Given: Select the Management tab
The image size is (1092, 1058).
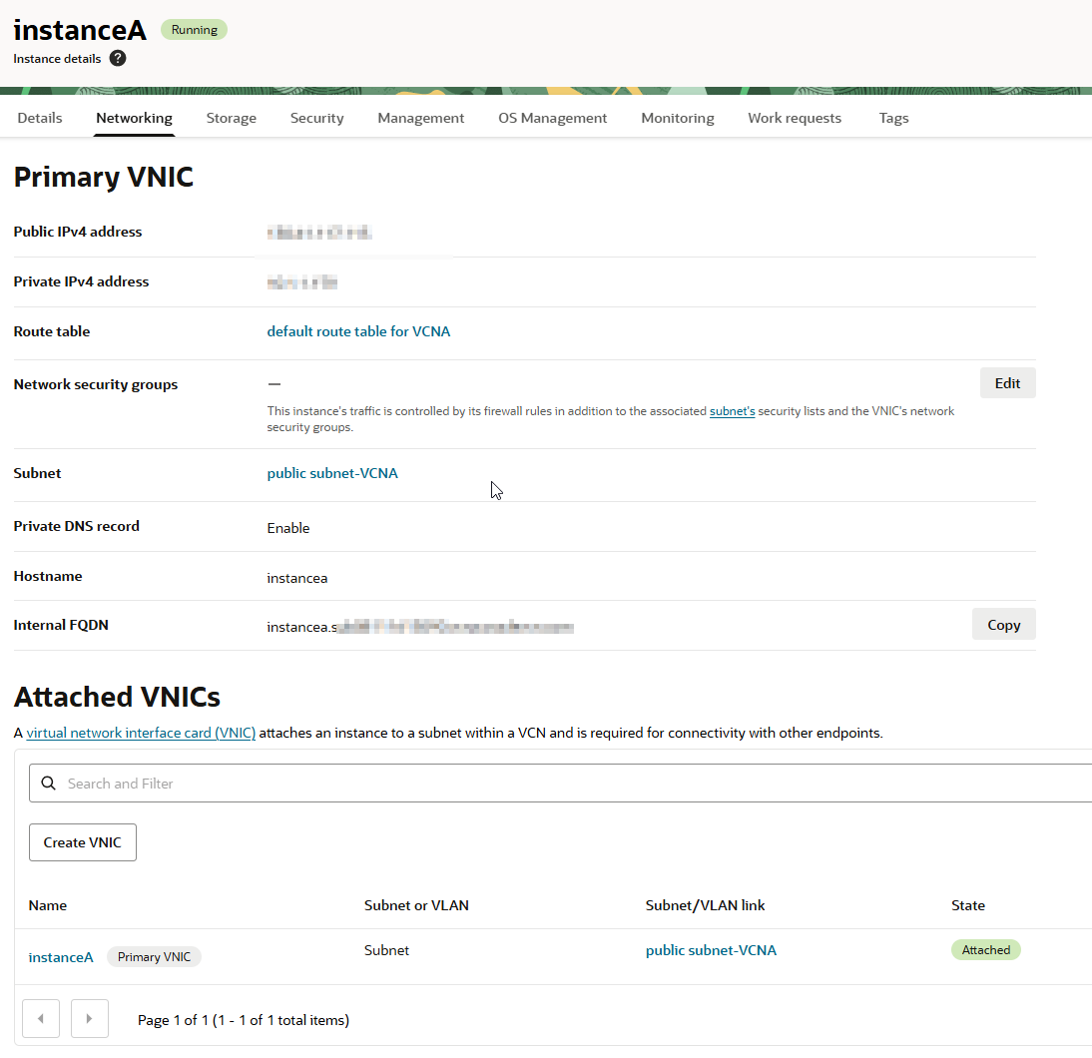Looking at the screenshot, I should click(x=420, y=118).
